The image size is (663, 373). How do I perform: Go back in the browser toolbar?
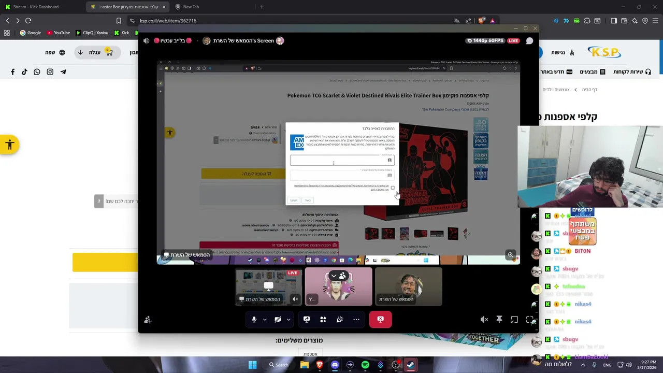click(x=7, y=21)
